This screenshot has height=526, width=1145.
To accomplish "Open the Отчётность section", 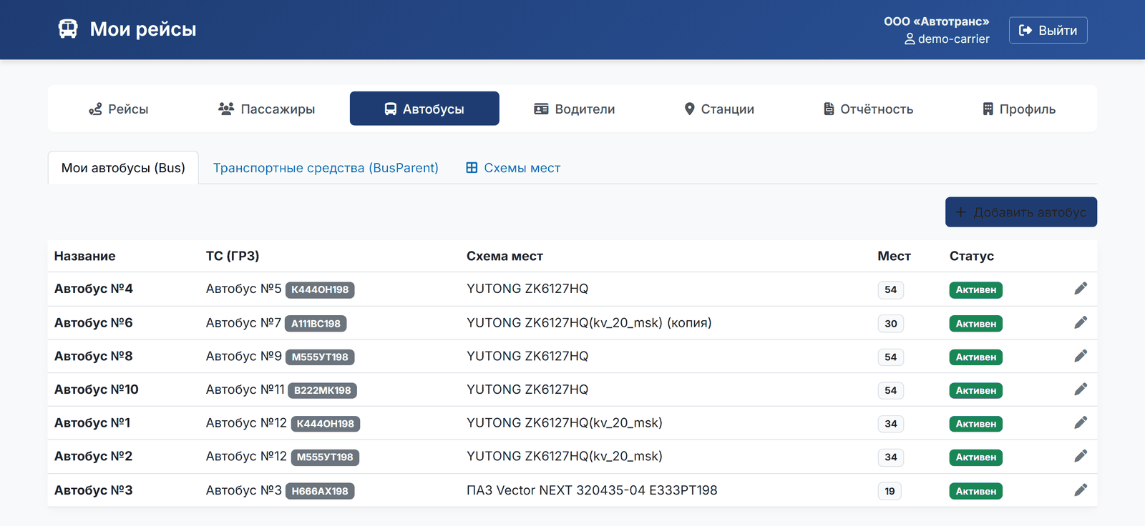I will coord(868,109).
